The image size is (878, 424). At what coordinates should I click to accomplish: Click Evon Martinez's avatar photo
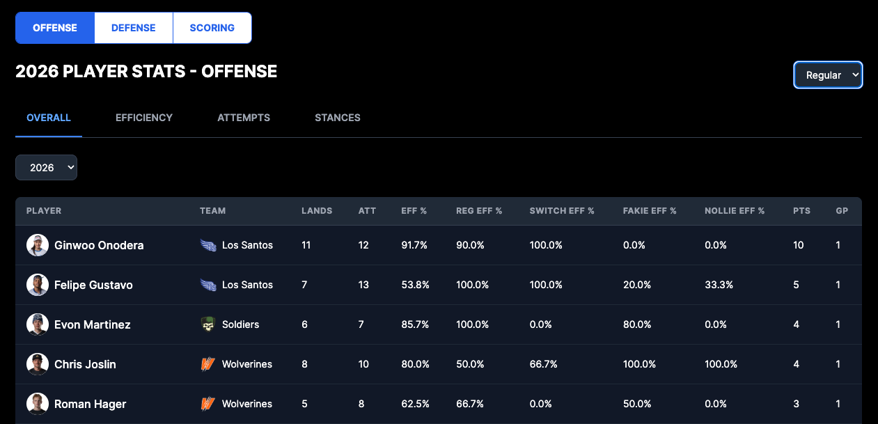(38, 324)
